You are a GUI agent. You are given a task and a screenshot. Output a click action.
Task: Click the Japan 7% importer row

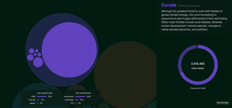pos(36,103)
